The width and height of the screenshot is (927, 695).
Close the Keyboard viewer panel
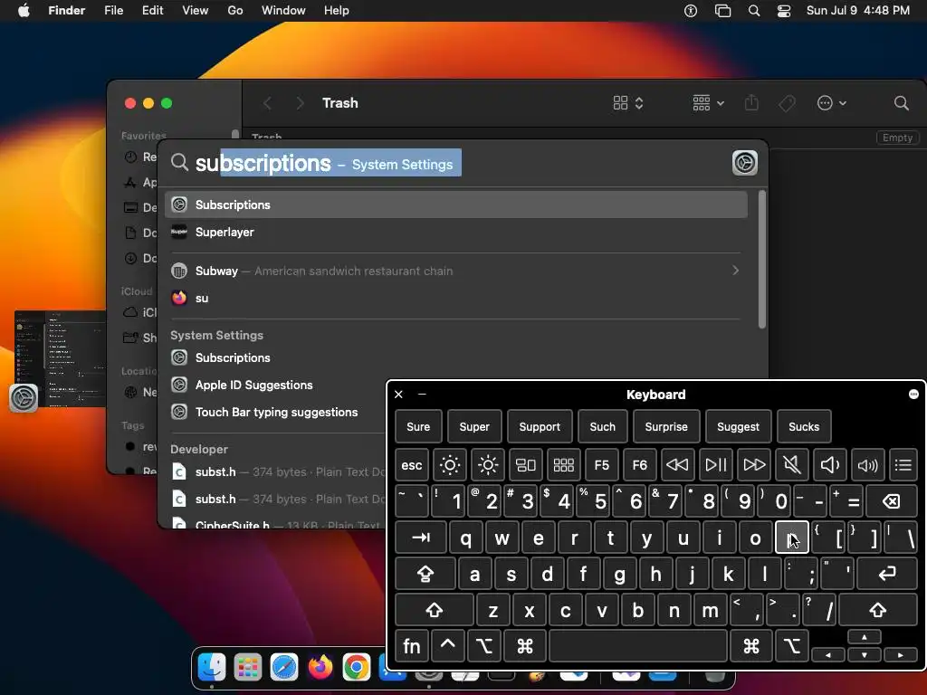click(x=398, y=395)
